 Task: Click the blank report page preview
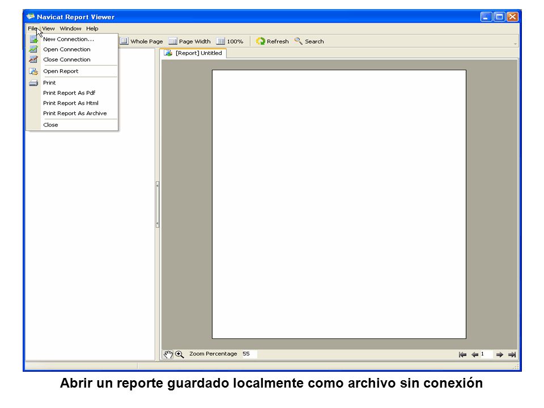click(x=339, y=204)
